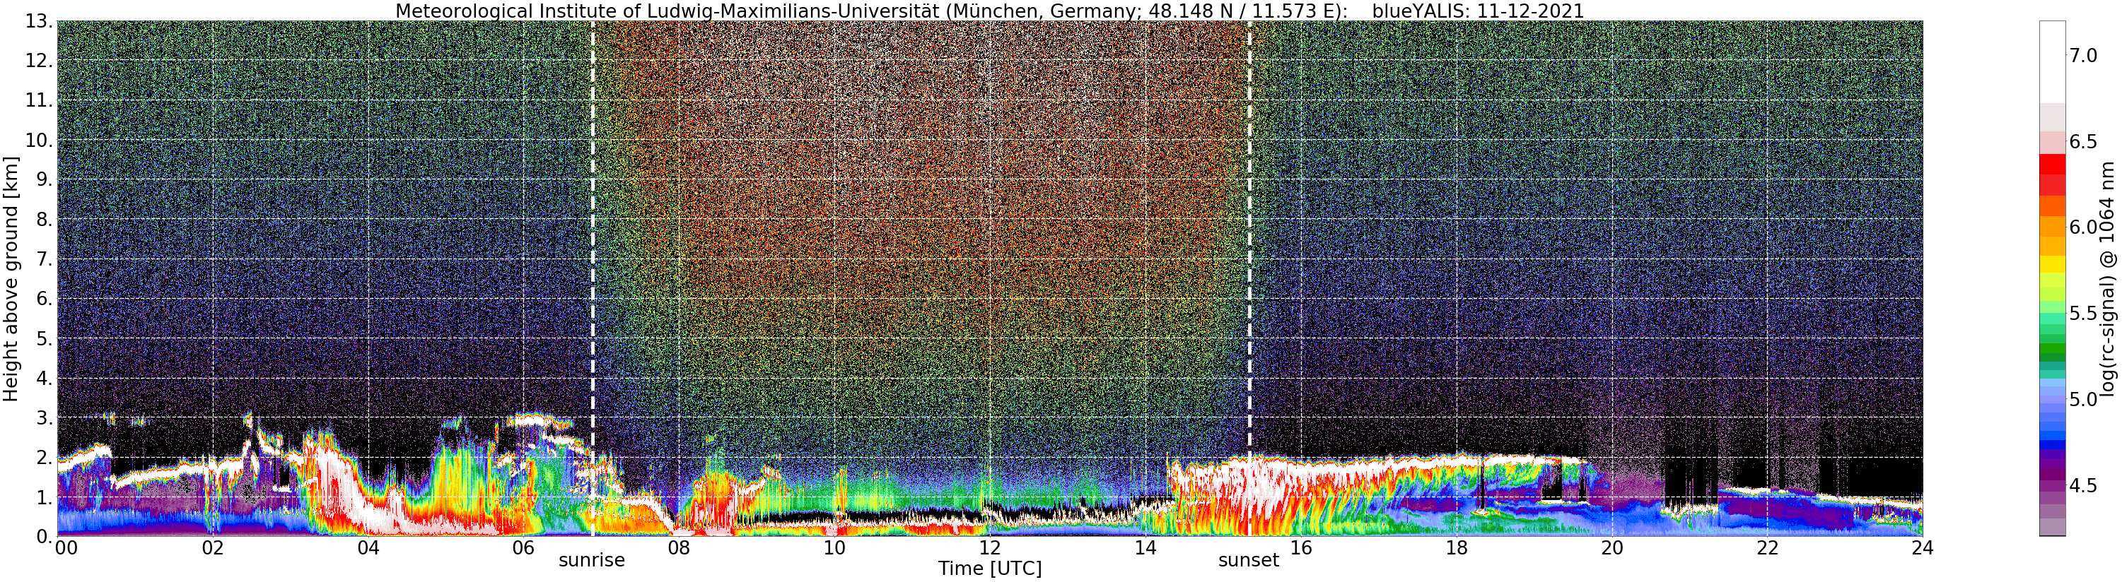Click the height axis tick label 11.

(39, 100)
